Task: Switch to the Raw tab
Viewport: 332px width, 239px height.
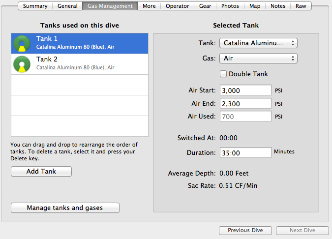Action: click(301, 6)
